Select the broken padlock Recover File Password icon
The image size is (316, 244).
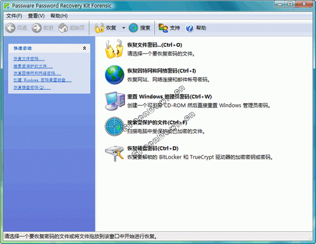(114, 49)
